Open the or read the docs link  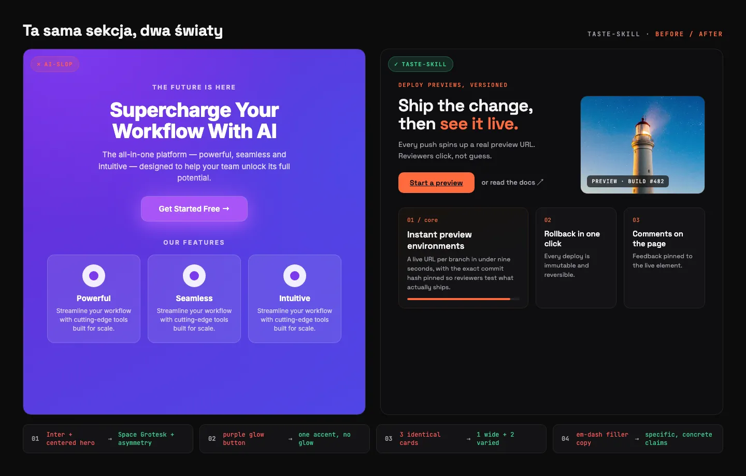512,182
